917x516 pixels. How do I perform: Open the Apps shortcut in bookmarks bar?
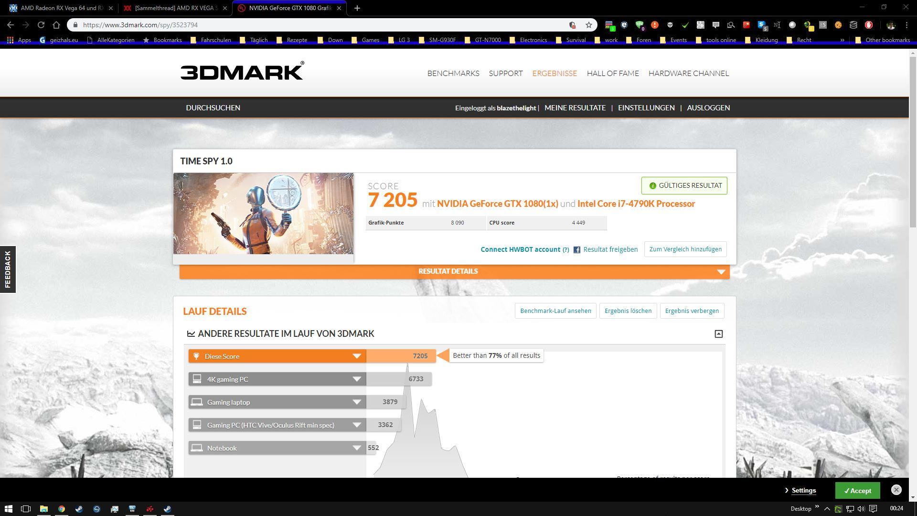tap(19, 40)
